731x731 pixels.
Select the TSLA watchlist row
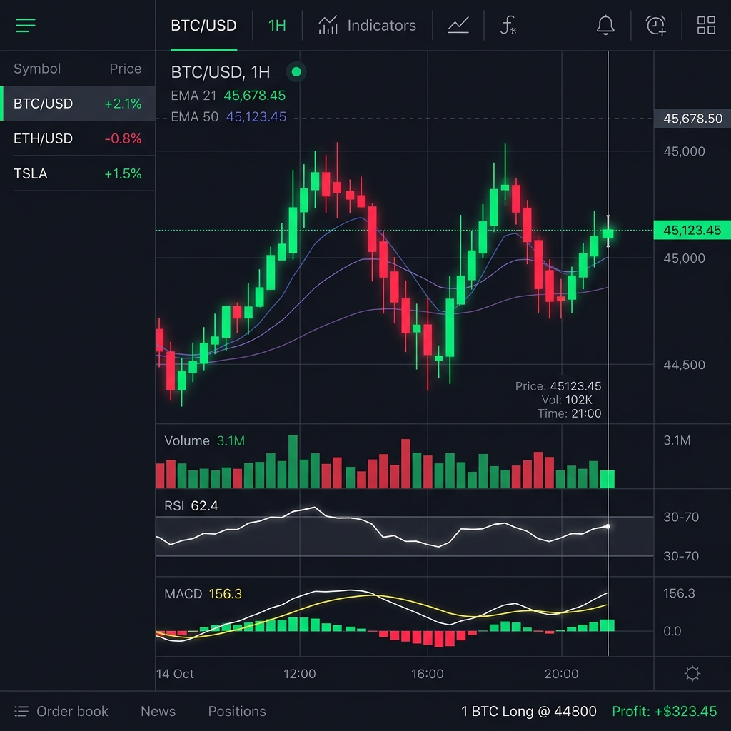coord(77,173)
